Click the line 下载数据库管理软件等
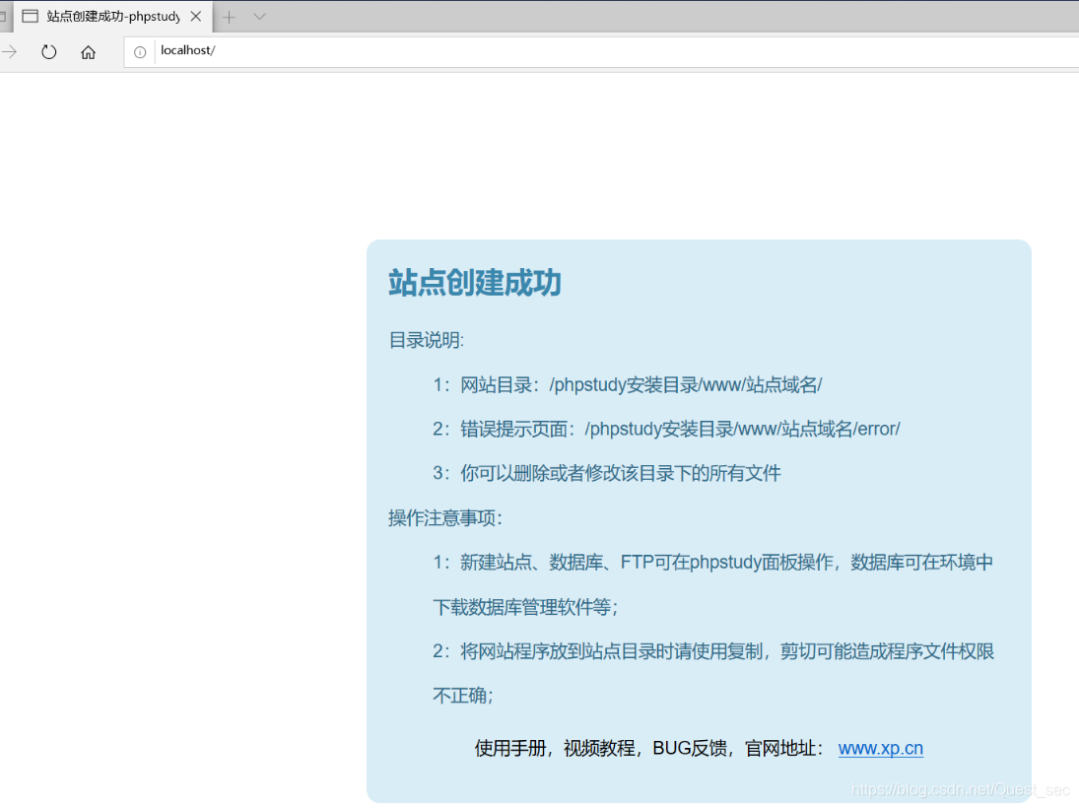 click(x=526, y=607)
